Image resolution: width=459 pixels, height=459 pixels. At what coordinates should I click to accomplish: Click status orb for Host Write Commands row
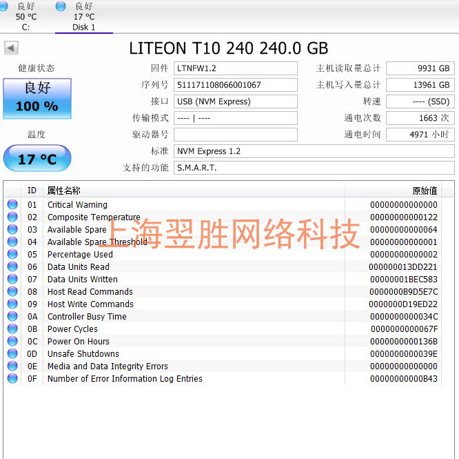tap(12, 304)
